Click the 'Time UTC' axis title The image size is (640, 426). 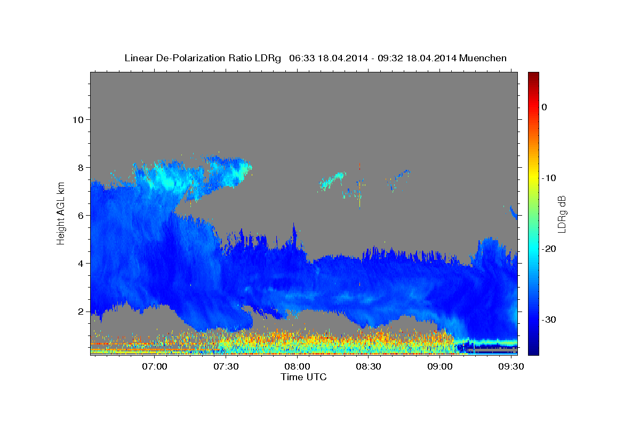coord(303,377)
